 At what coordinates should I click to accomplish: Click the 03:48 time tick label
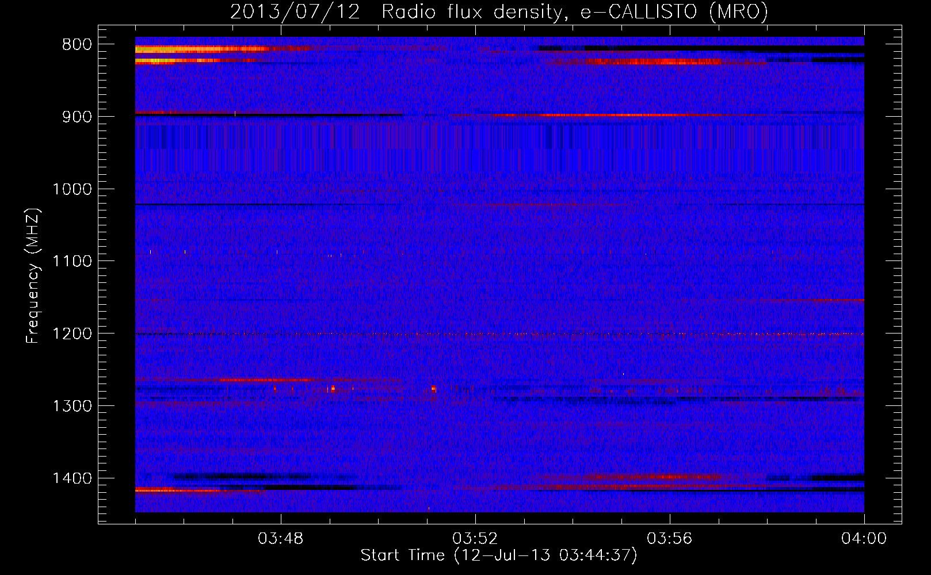point(281,539)
